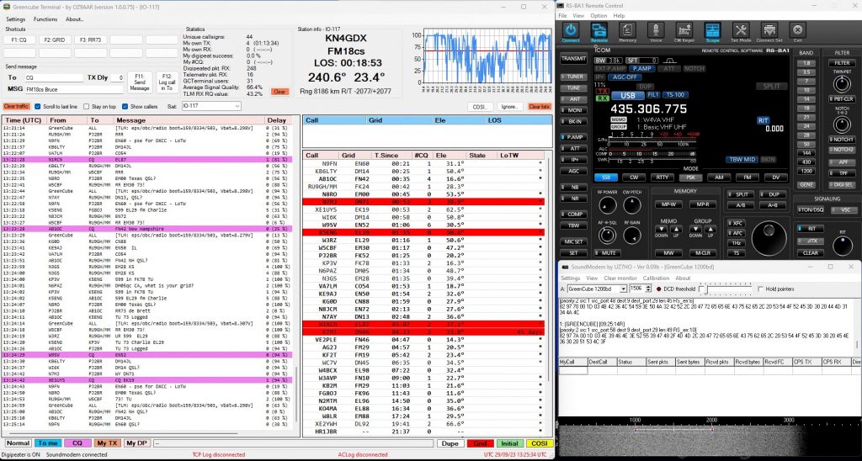This screenshot has height=461, width=862.
Task: Open the Sat IO-117 dropdown
Action: (211, 106)
